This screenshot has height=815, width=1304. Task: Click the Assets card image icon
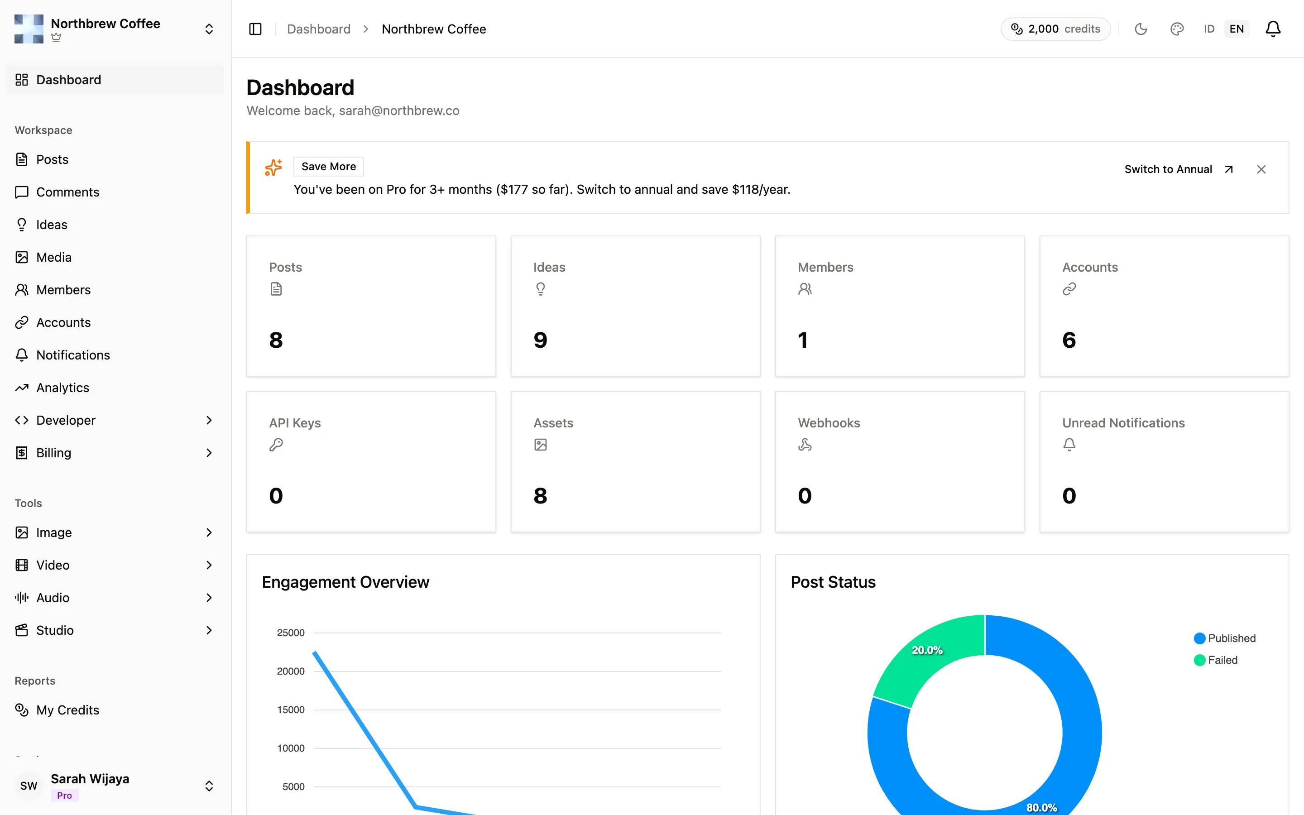(x=541, y=445)
